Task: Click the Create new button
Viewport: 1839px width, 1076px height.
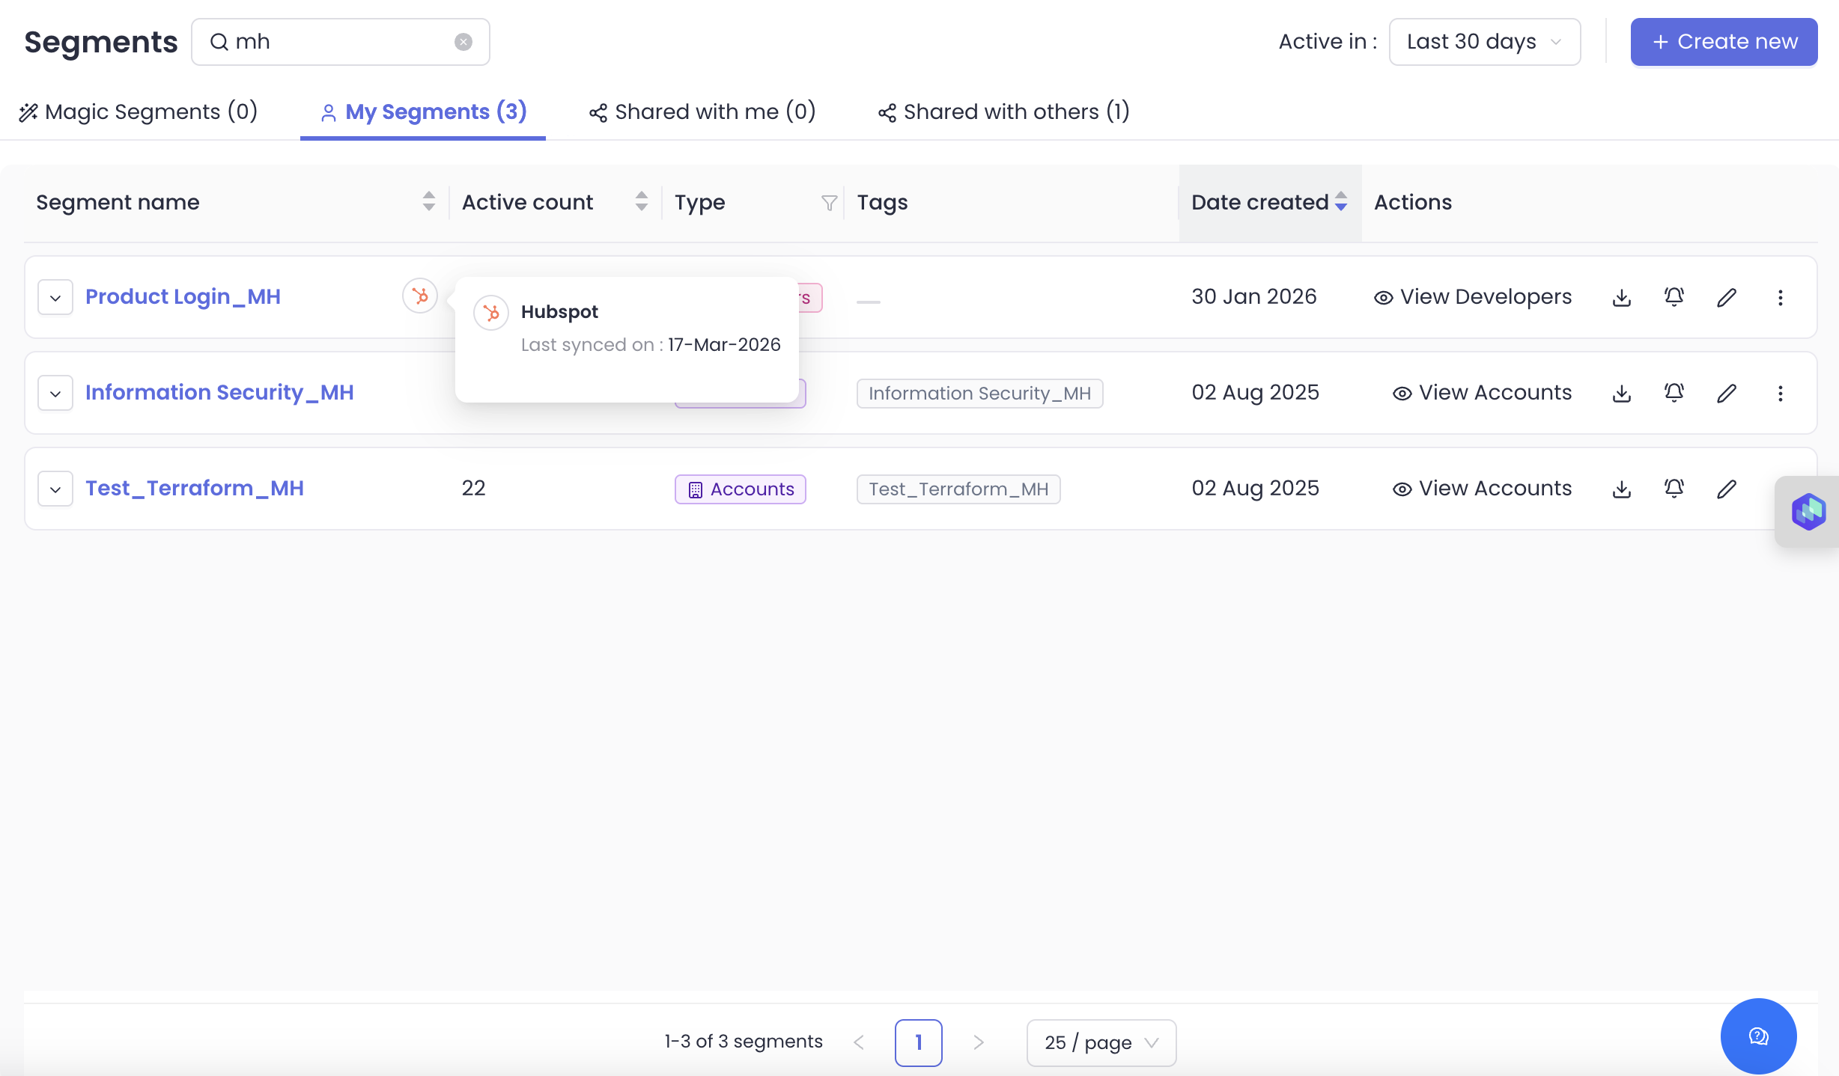Action: pos(1723,42)
